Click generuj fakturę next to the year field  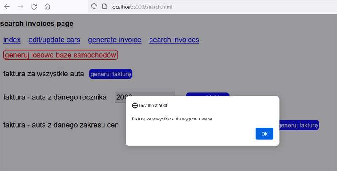207,94
